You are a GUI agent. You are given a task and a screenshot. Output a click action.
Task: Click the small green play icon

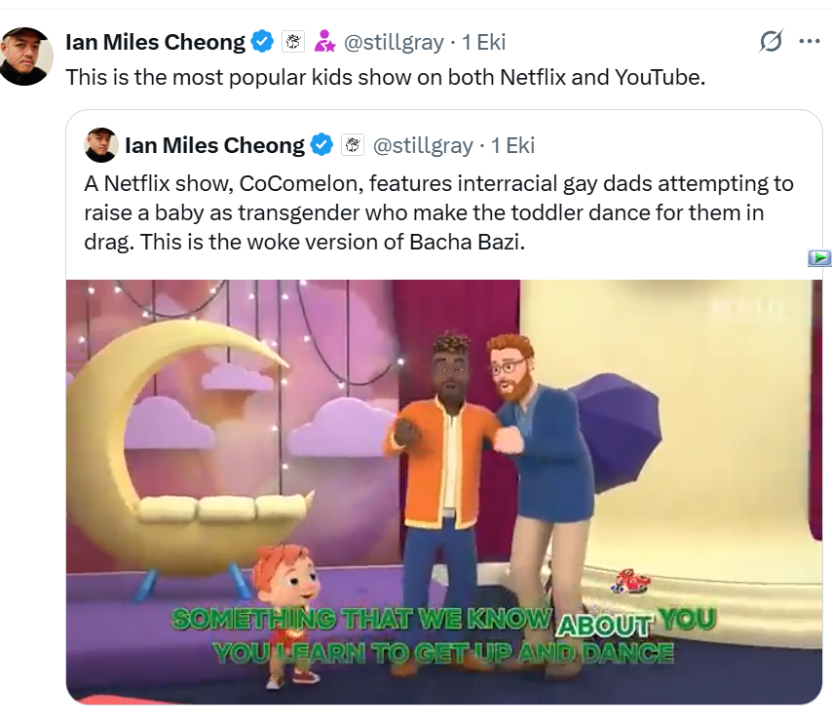click(819, 257)
